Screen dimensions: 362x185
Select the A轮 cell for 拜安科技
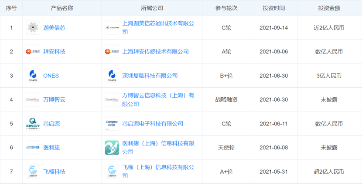click(226, 52)
